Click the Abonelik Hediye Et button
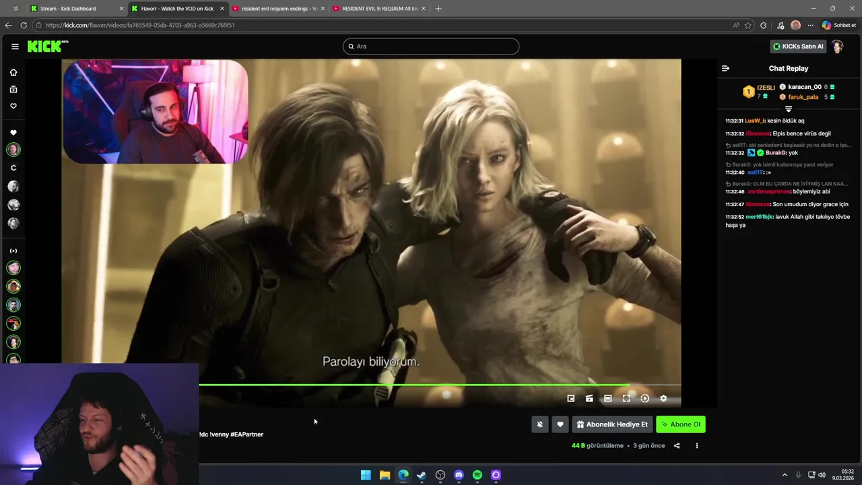The height and width of the screenshot is (485, 862). click(612, 424)
